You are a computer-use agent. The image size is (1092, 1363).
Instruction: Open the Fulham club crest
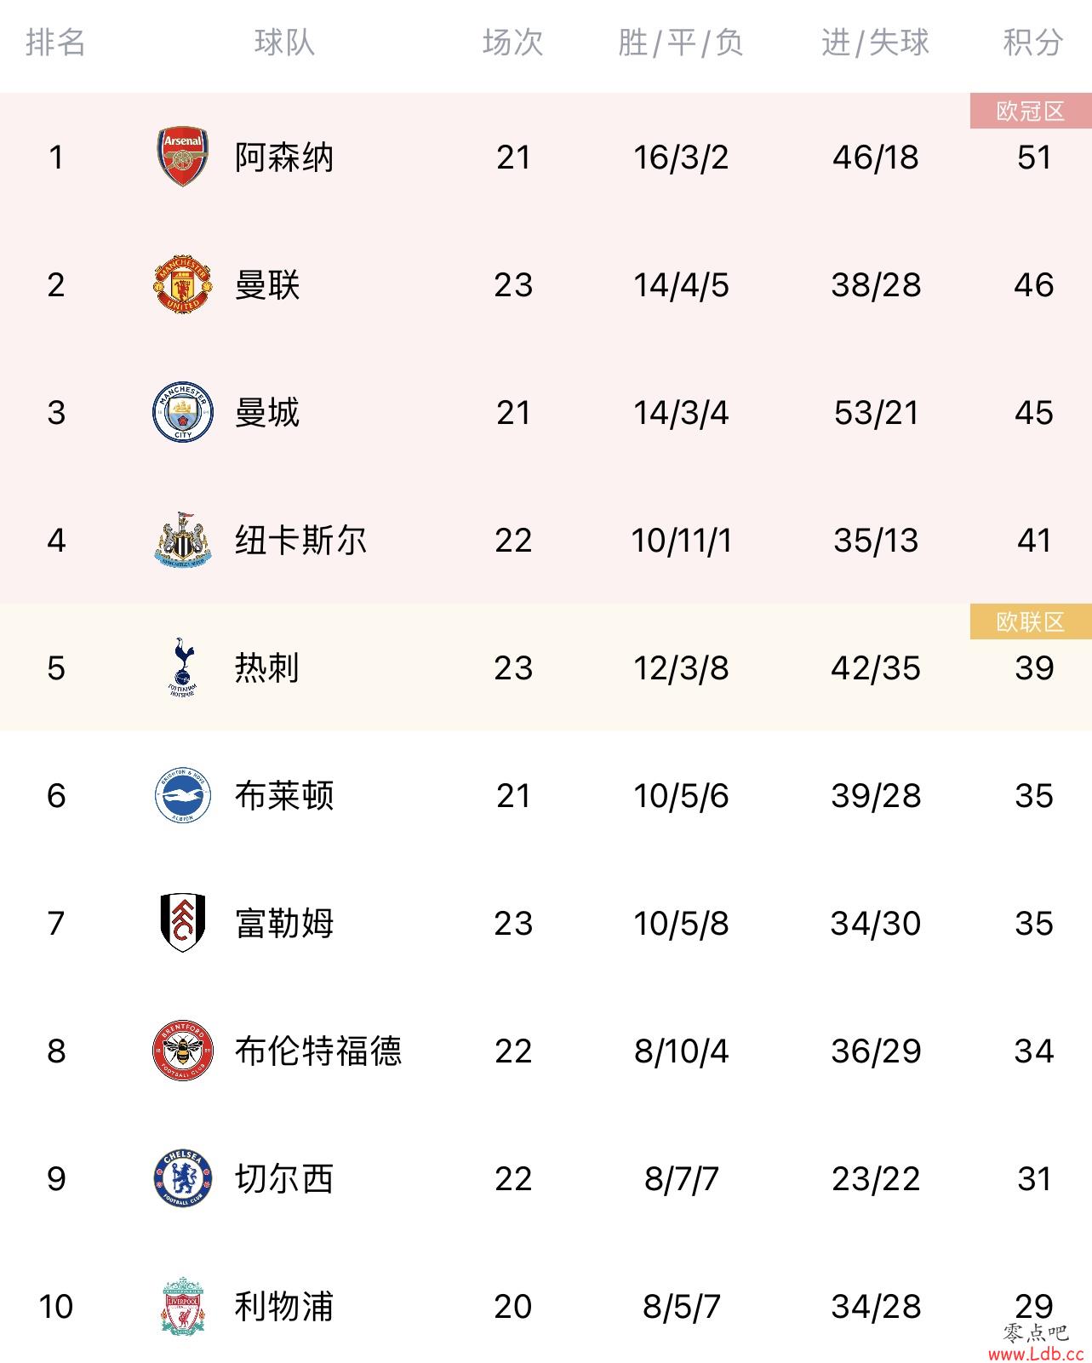point(183,923)
